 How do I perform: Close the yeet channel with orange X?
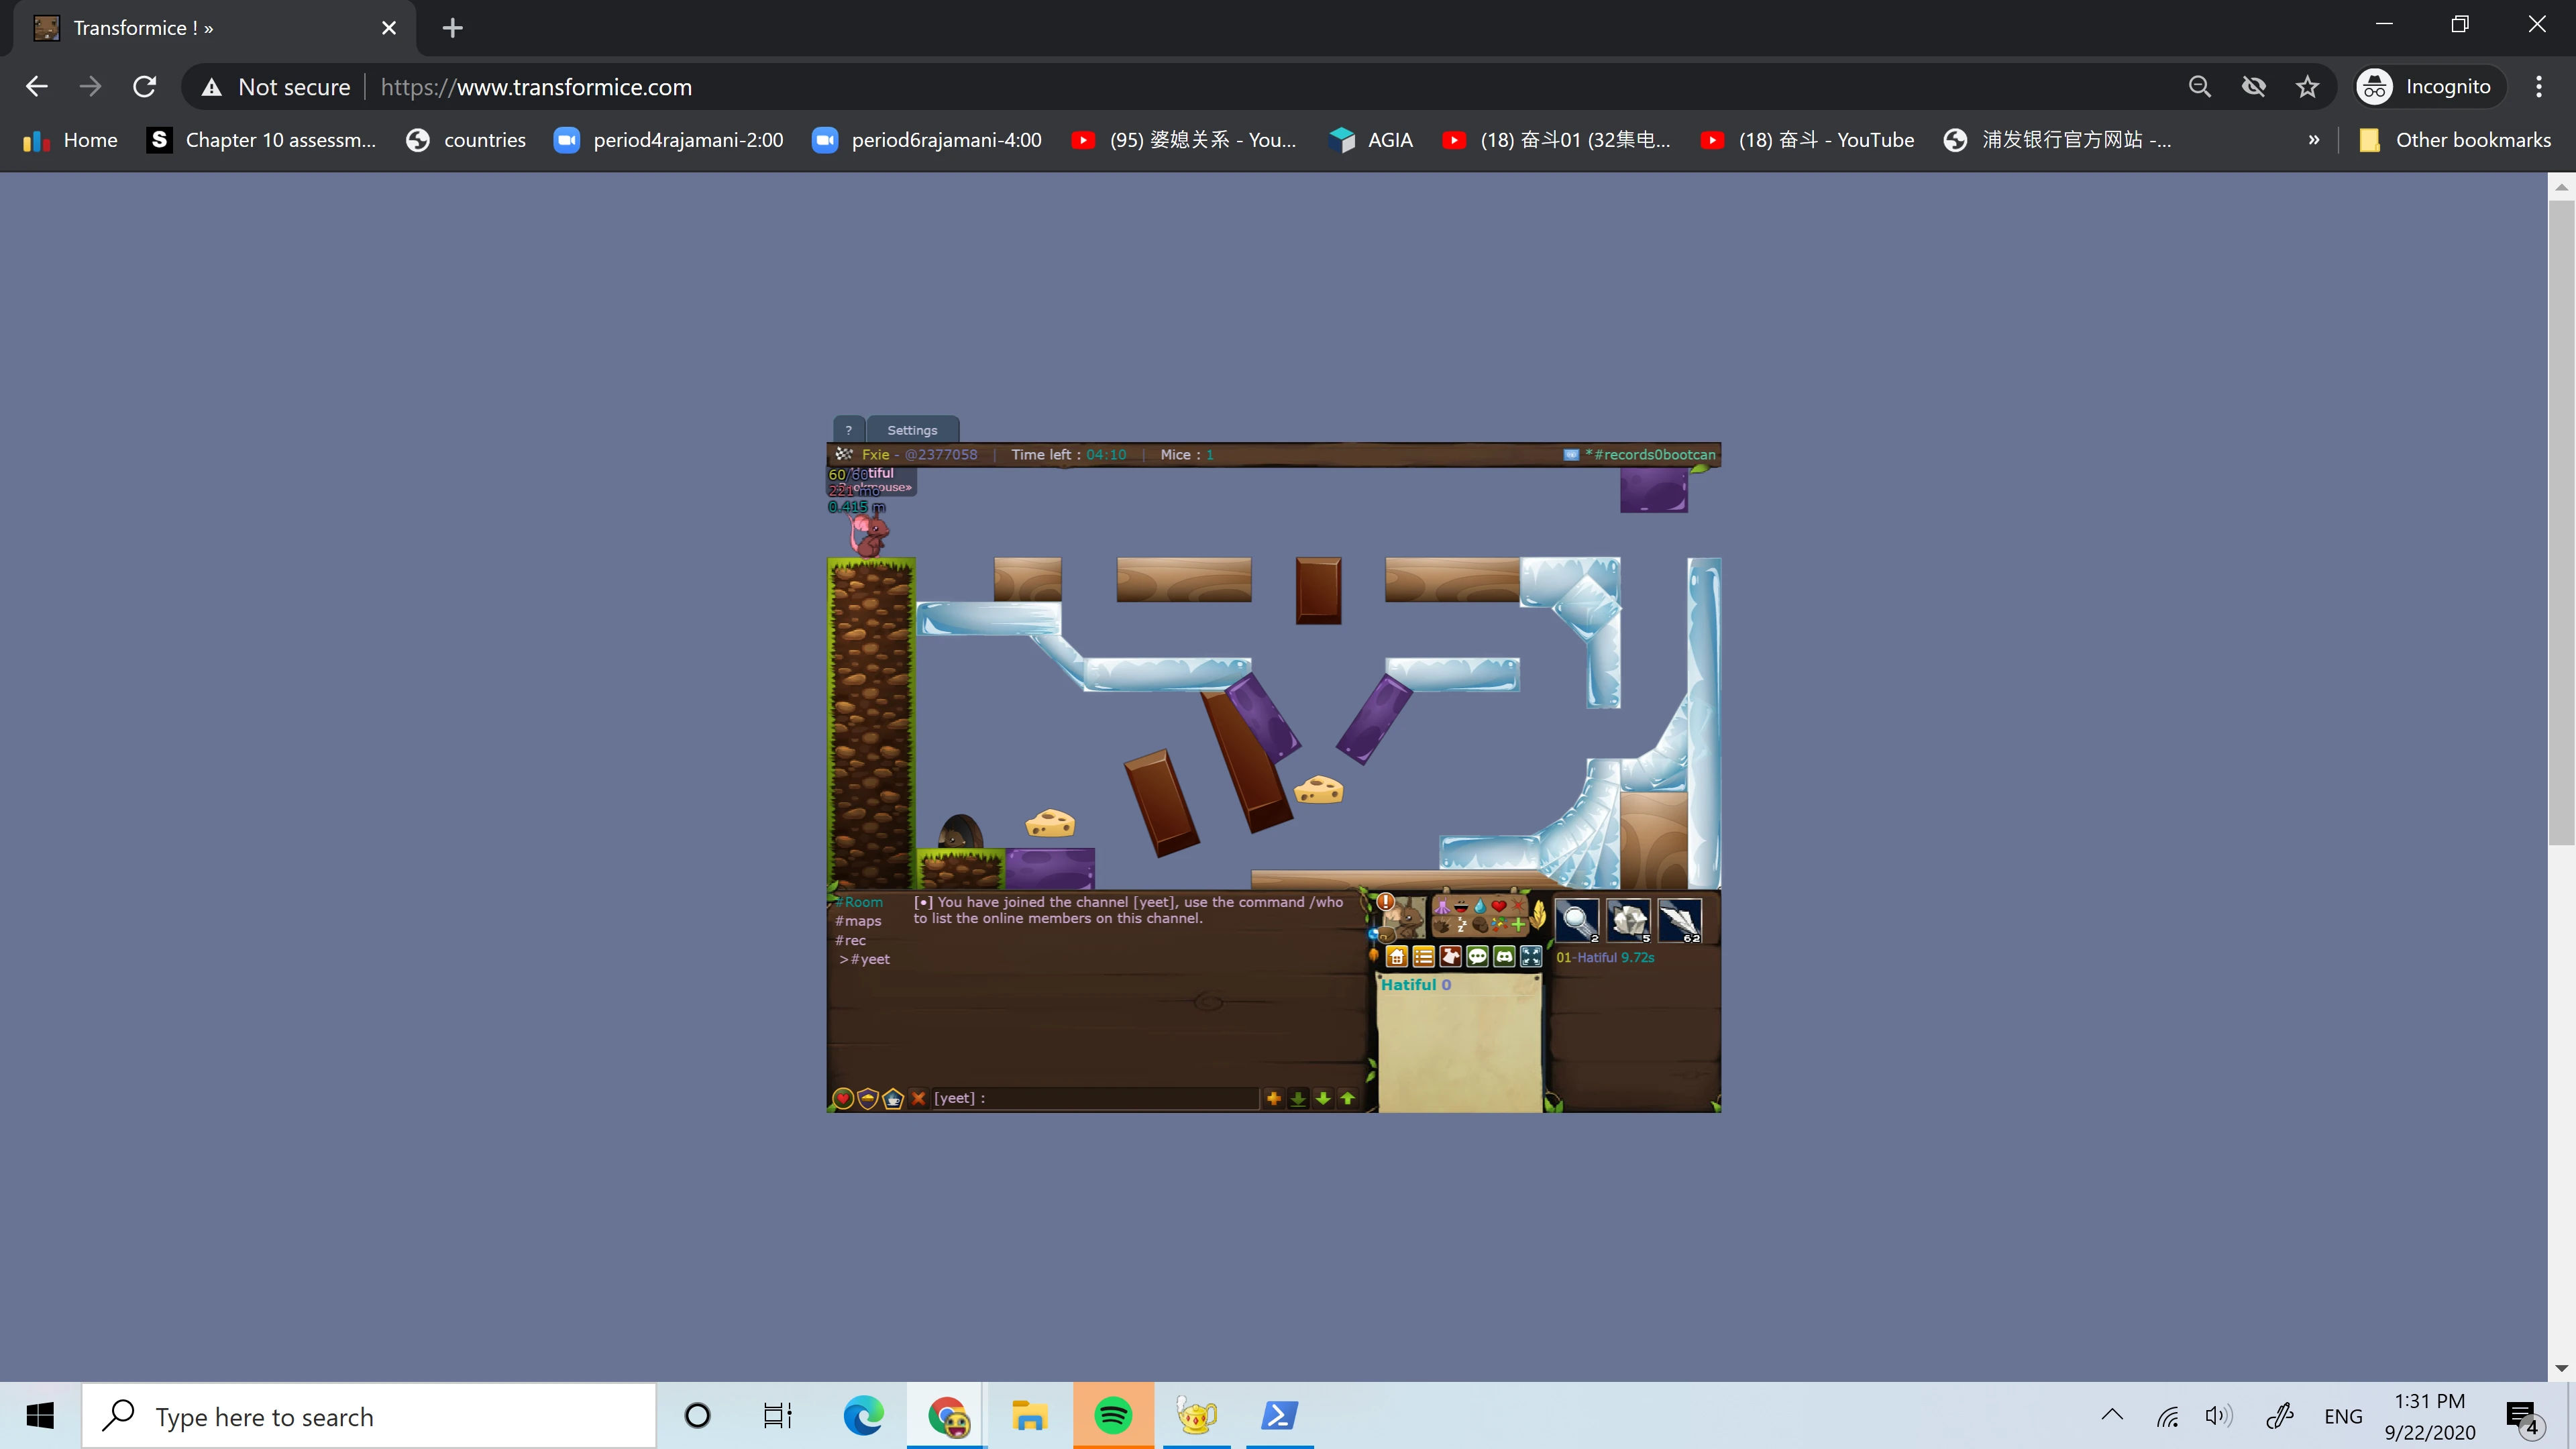click(918, 1098)
